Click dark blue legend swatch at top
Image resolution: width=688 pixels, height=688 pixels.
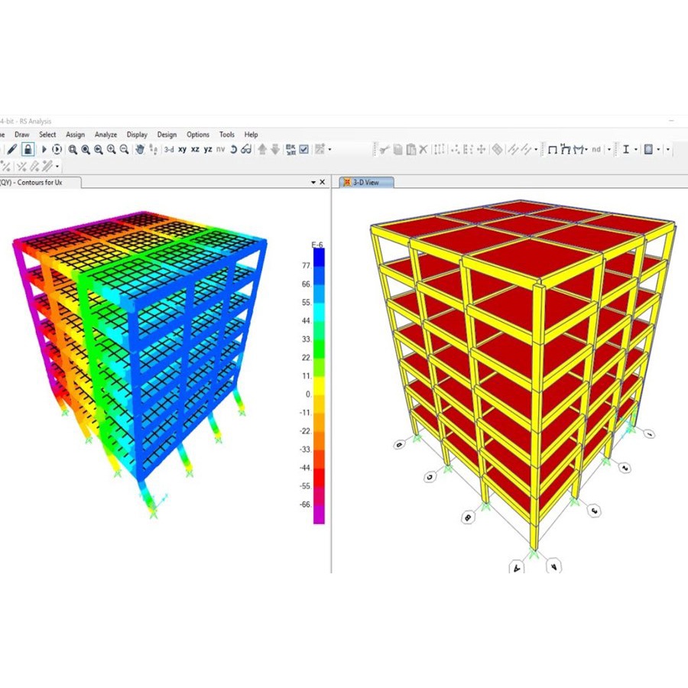[x=319, y=258]
